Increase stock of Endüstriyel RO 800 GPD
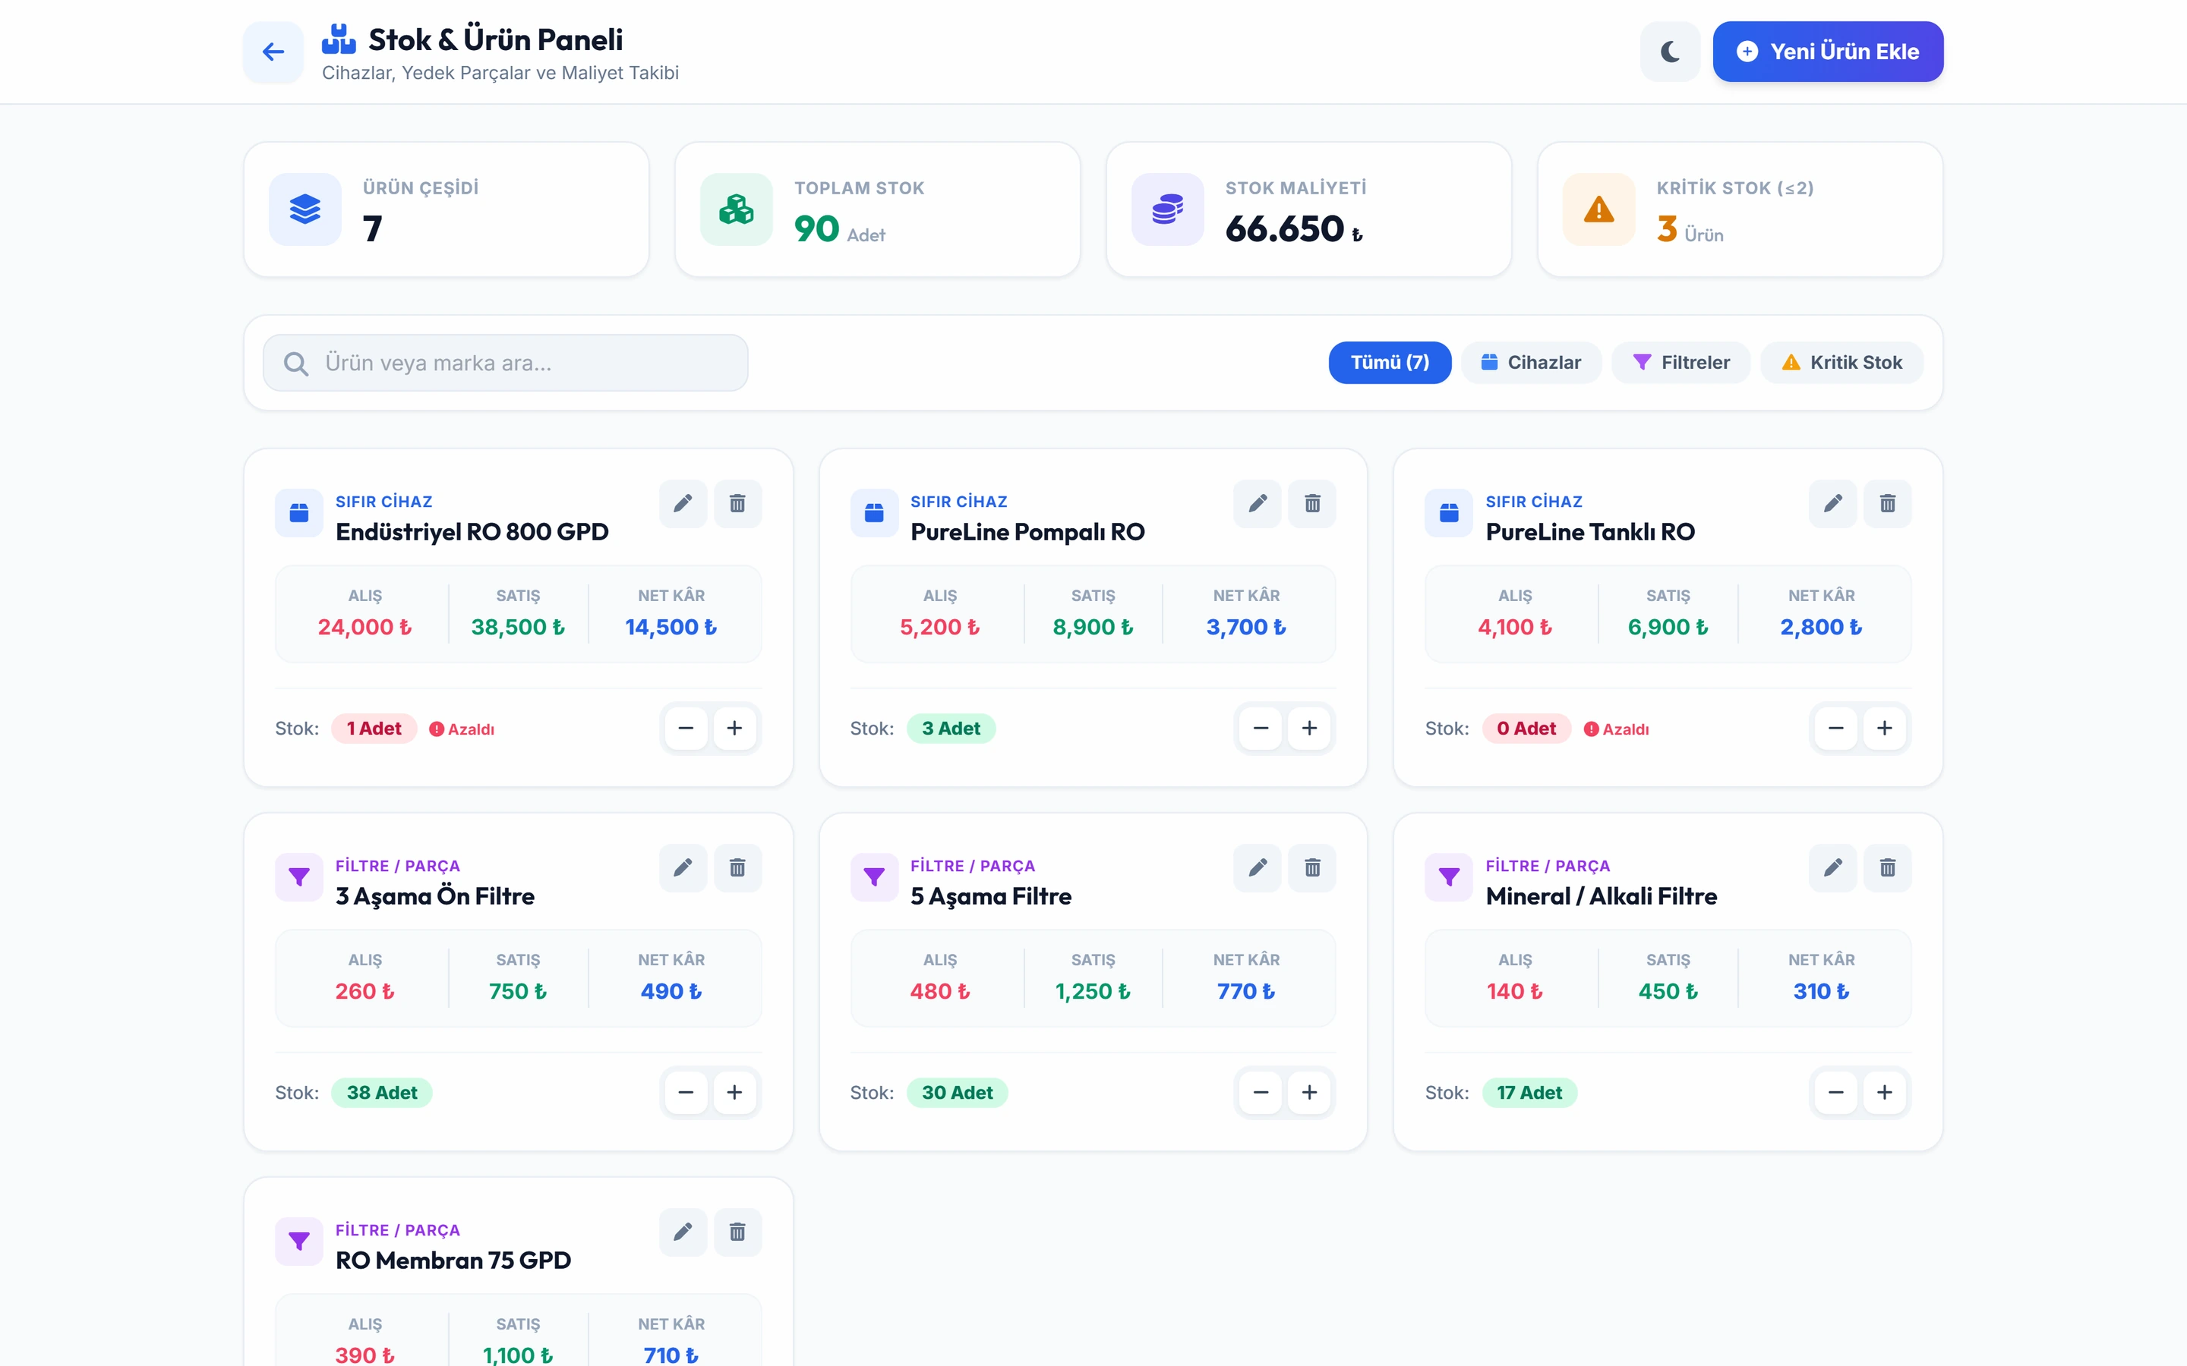The image size is (2187, 1366). coord(735,729)
